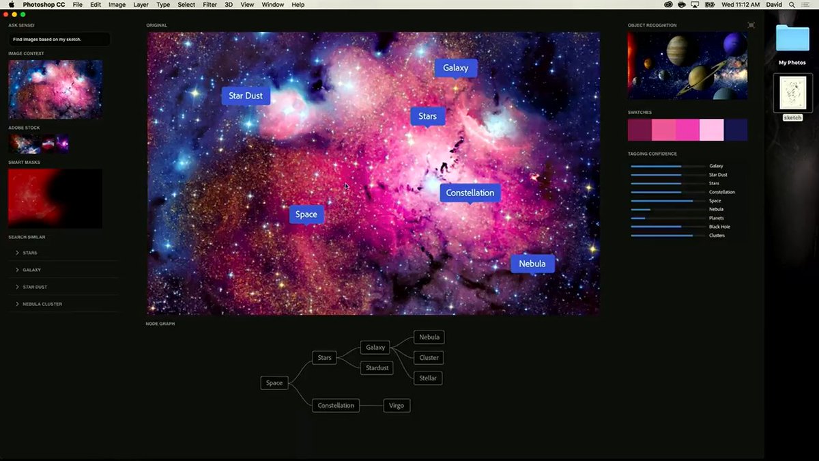This screenshot has width=819, height=461.
Task: Open the Layer menu
Action: click(x=141, y=4)
